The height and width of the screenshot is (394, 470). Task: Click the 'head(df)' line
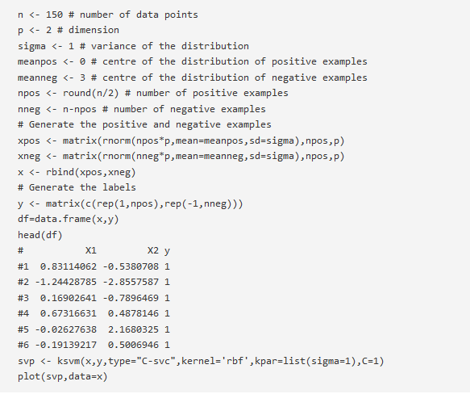pyautogui.click(x=40, y=235)
